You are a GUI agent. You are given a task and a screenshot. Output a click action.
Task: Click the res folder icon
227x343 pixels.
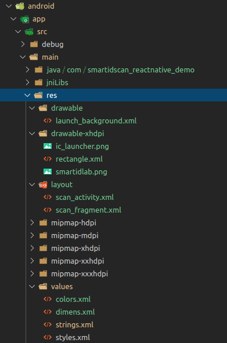(x=38, y=96)
